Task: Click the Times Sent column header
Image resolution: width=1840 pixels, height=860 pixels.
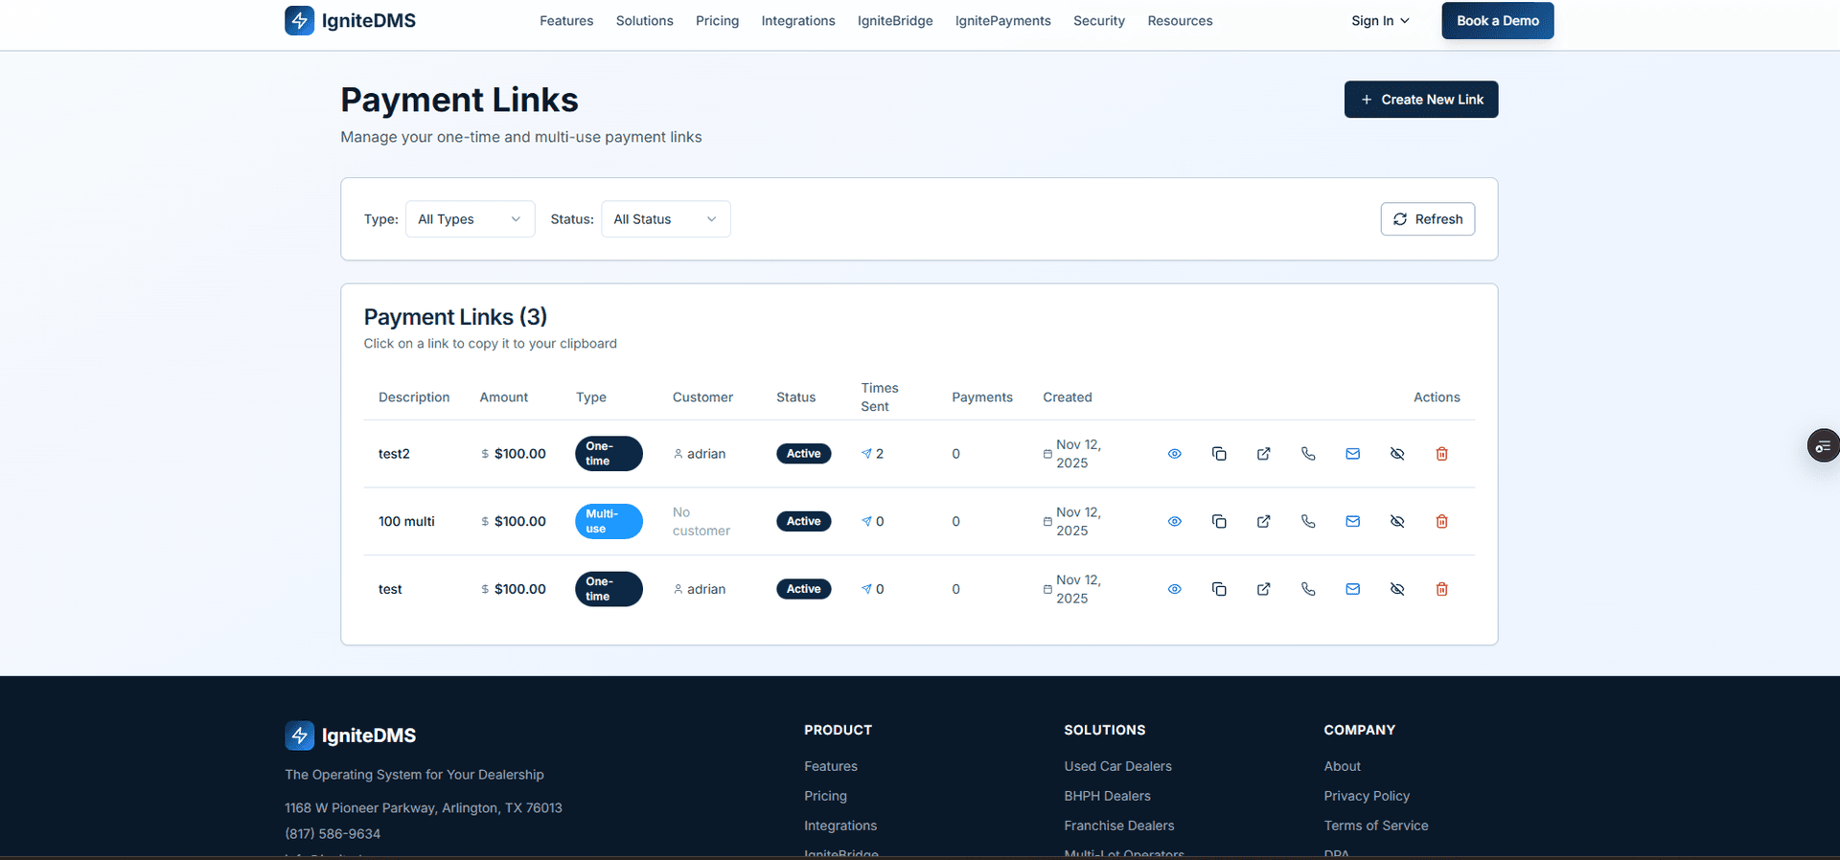Action: click(879, 397)
